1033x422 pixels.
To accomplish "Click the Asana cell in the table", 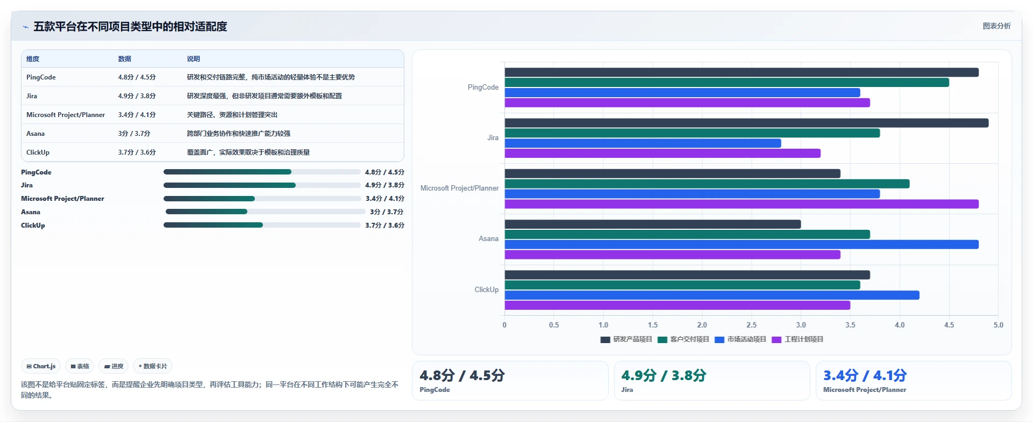I will coord(35,134).
